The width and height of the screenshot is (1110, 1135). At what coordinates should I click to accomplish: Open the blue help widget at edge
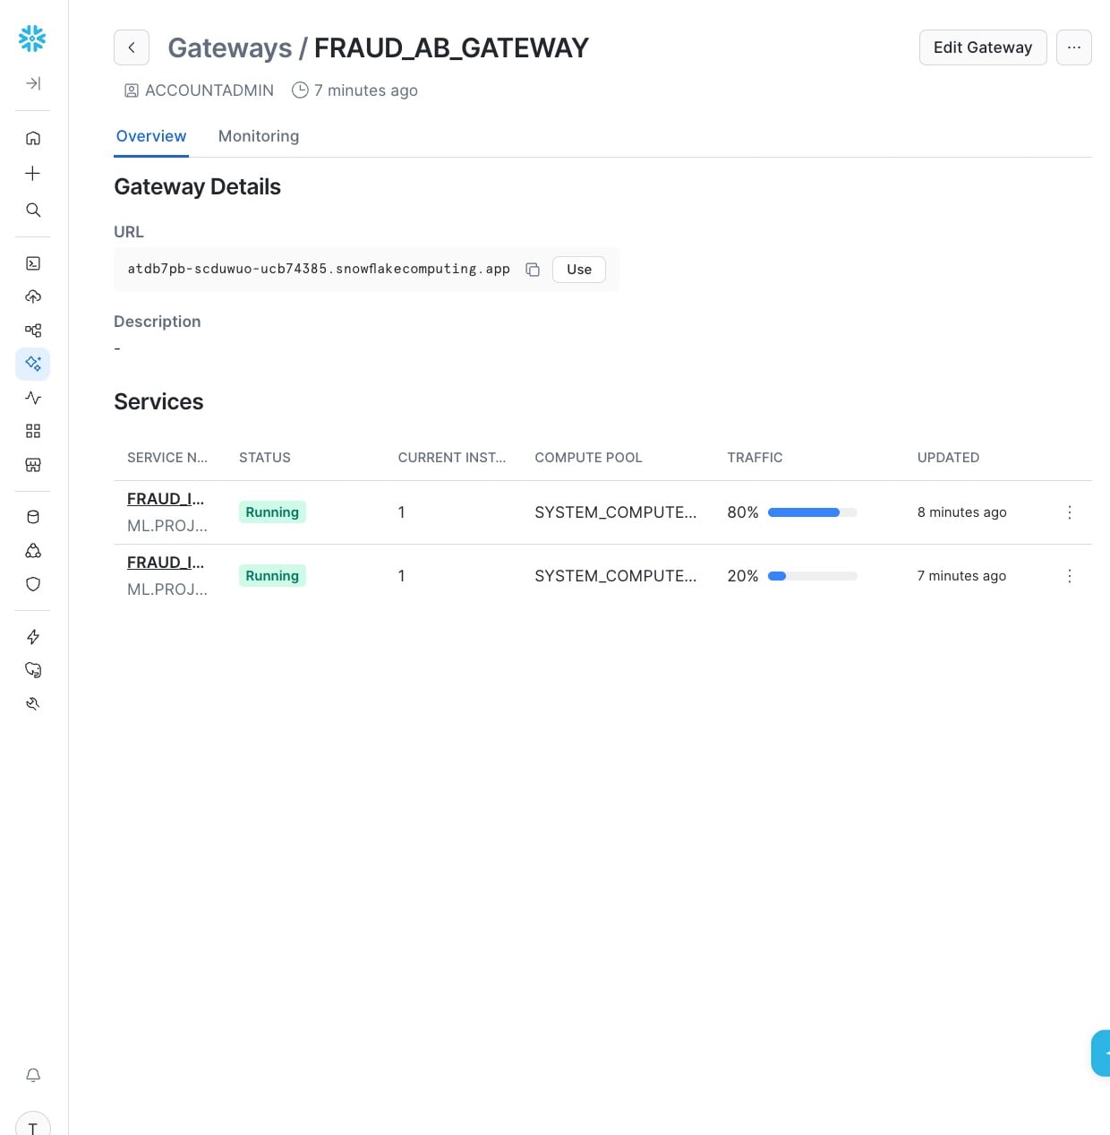click(1101, 1053)
